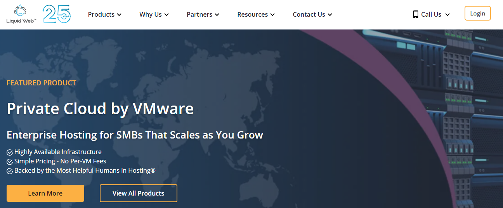Click the 25 Years anniversary badge
Viewport: 503px width, 208px height.
[57, 14]
